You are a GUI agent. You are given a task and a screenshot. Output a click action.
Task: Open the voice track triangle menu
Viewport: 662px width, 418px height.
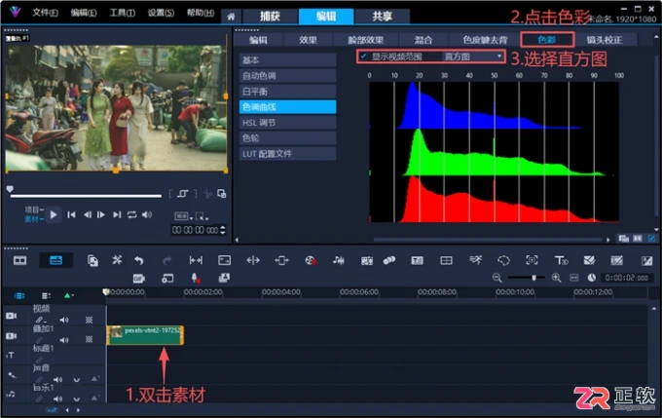tap(94, 379)
